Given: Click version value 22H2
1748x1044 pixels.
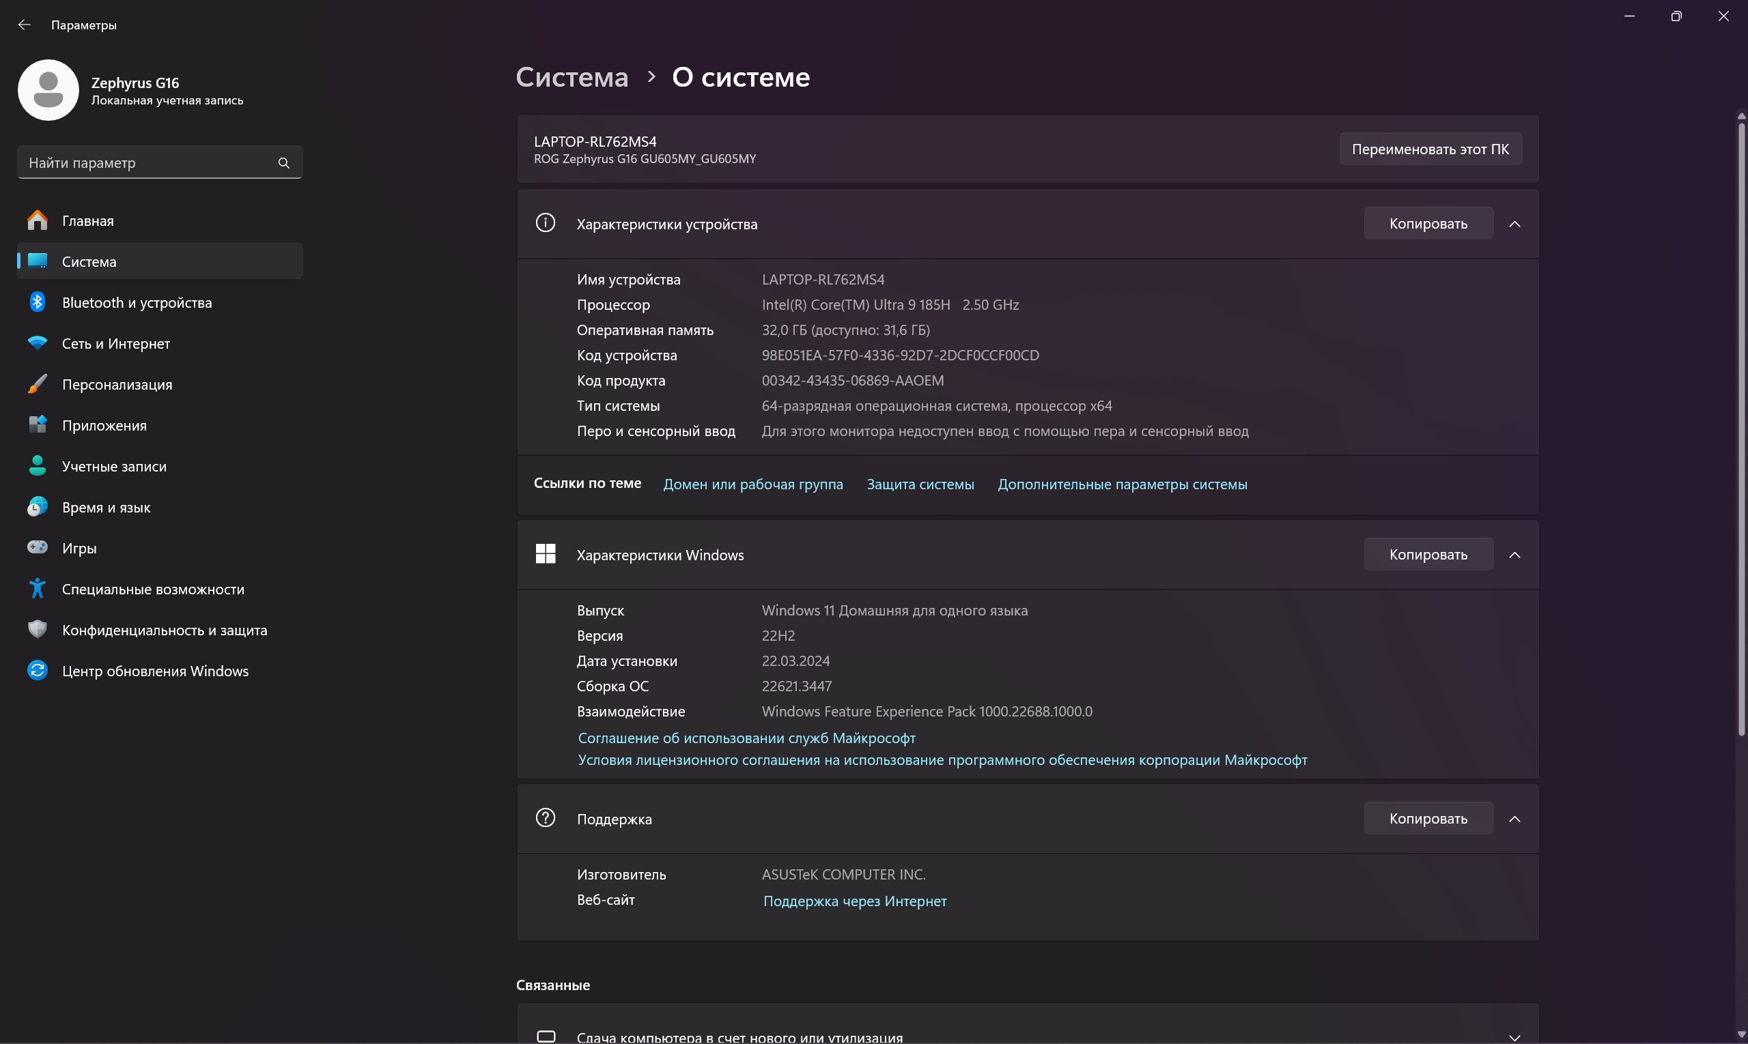Looking at the screenshot, I should point(778,636).
